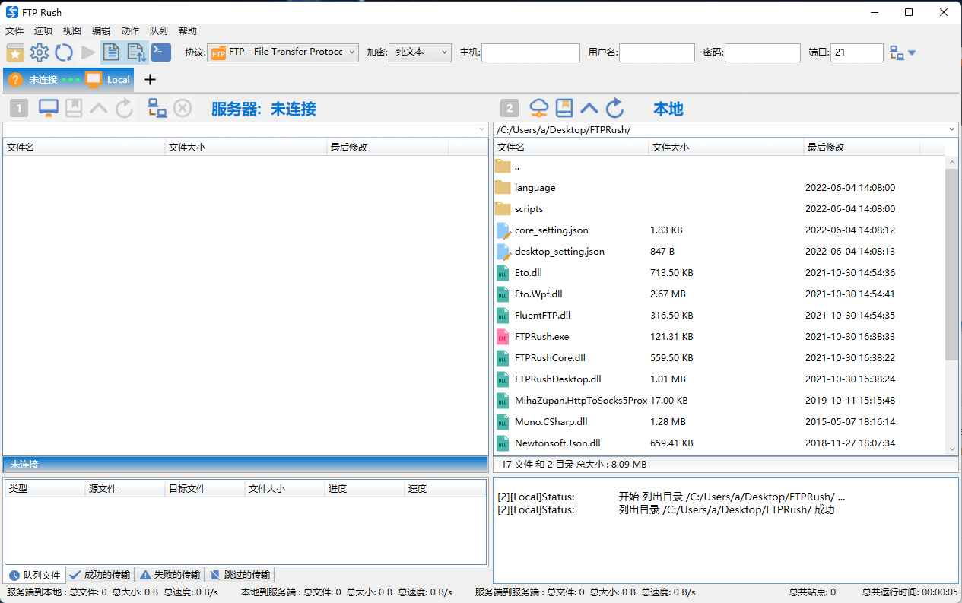Open settings gear icon in toolbar
Image resolution: width=962 pixels, height=603 pixels.
click(x=40, y=52)
